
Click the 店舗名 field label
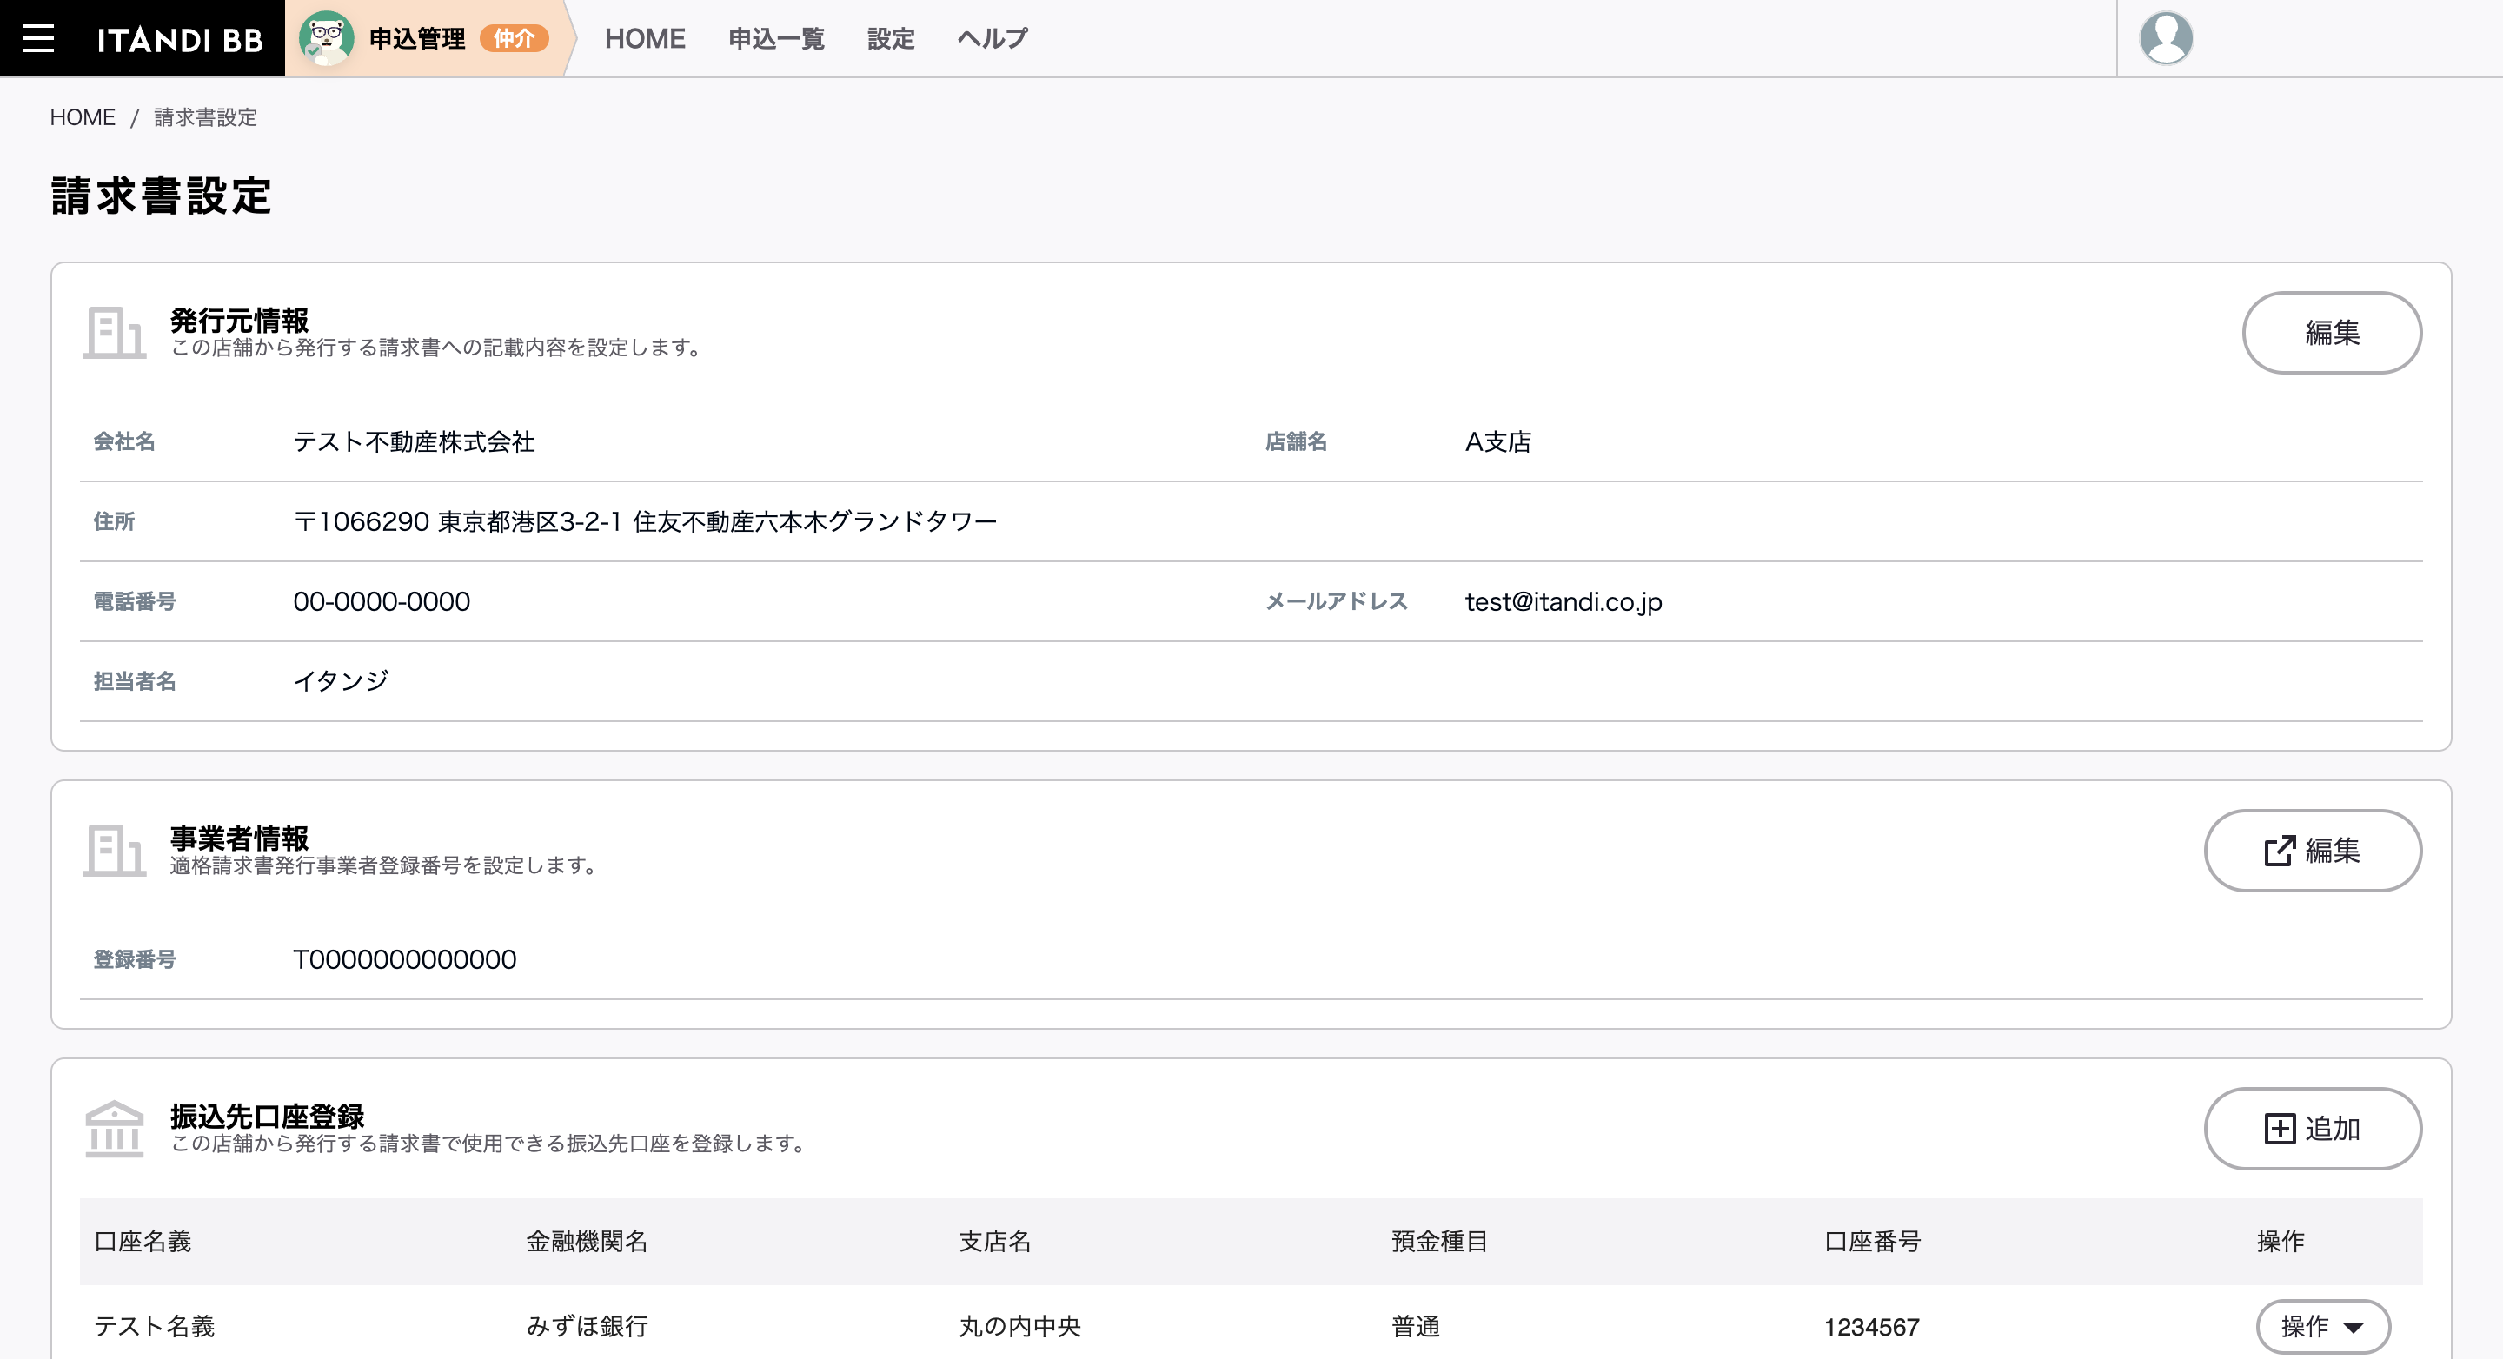point(1295,441)
